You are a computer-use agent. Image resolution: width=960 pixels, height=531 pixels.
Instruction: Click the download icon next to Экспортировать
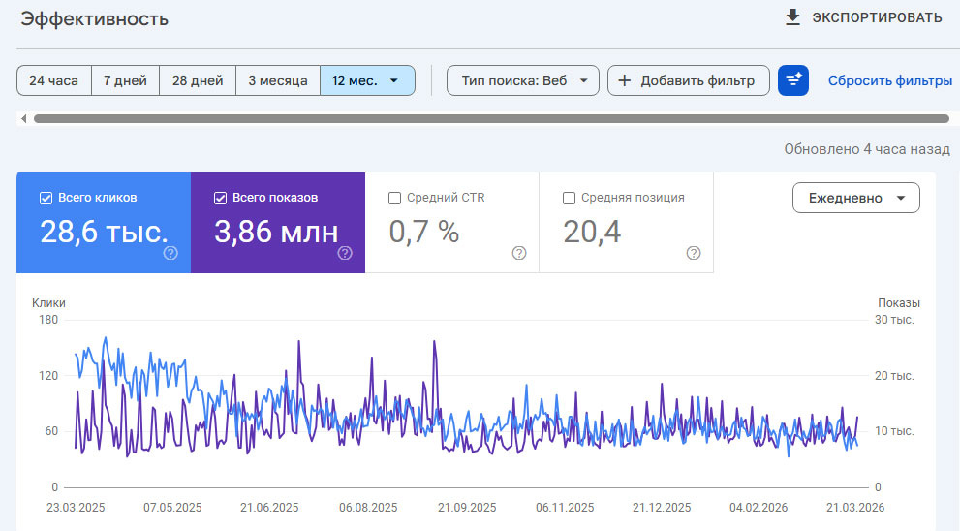(x=792, y=17)
